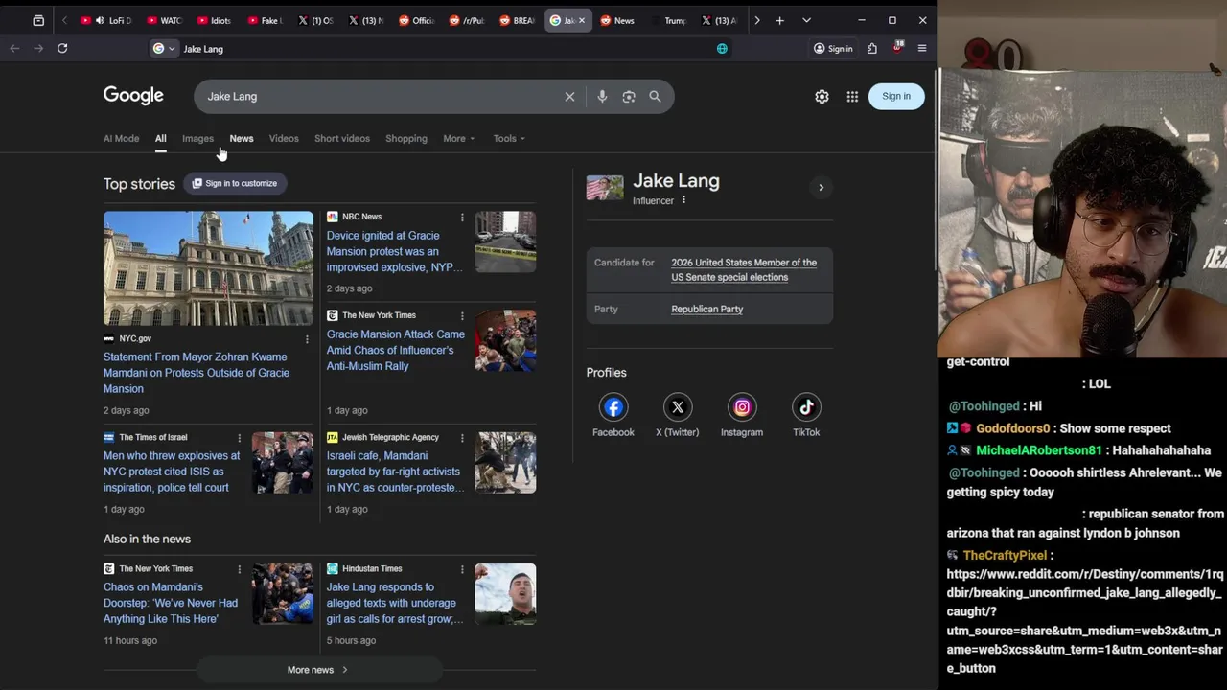This screenshot has height=690, width=1227.
Task: Open options for Hindustan Times story
Action: [462, 568]
